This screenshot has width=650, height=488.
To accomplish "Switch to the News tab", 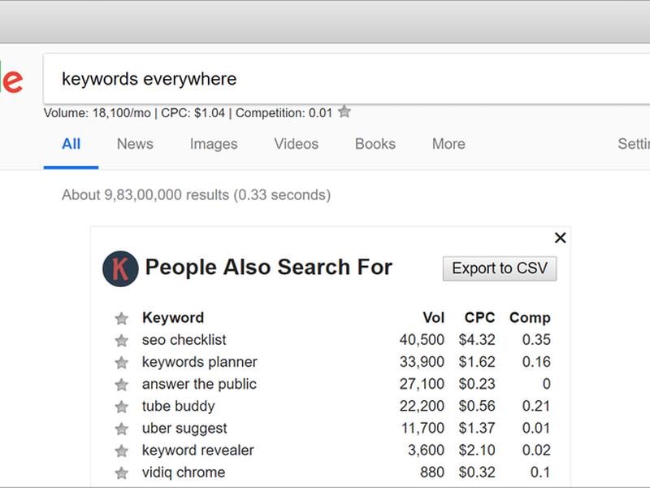I will [x=135, y=144].
